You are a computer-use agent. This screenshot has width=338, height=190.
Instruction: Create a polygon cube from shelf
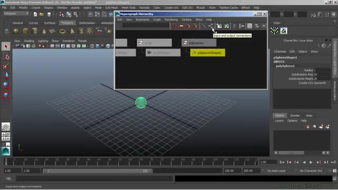[x=25, y=31]
